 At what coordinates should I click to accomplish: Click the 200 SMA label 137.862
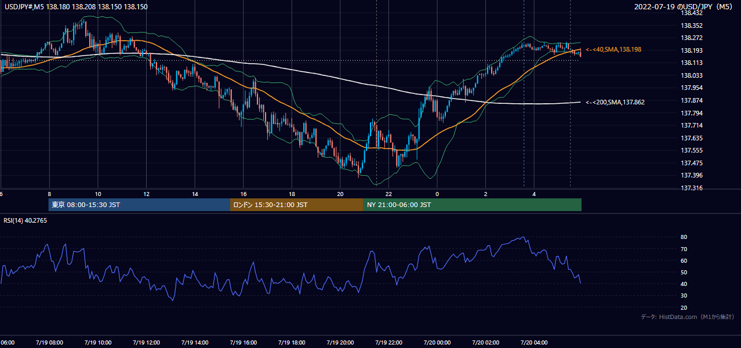(x=615, y=102)
